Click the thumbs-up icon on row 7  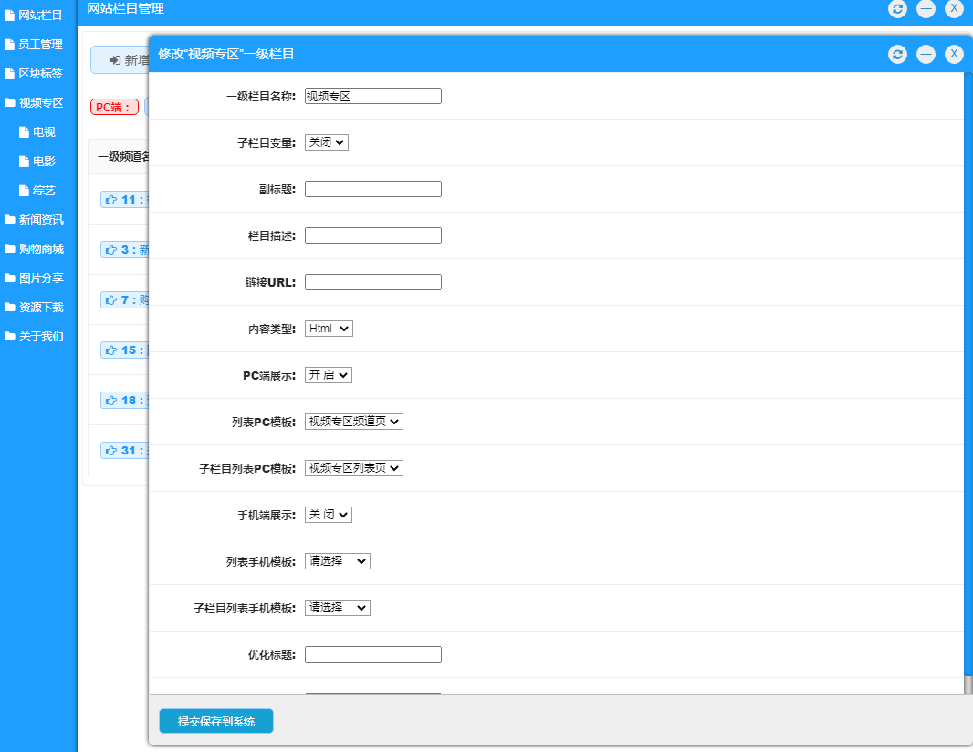pyautogui.click(x=111, y=299)
